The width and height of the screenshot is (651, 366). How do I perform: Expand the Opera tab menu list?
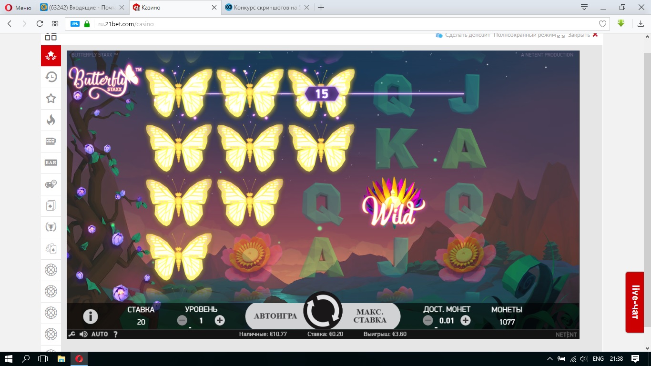584,7
